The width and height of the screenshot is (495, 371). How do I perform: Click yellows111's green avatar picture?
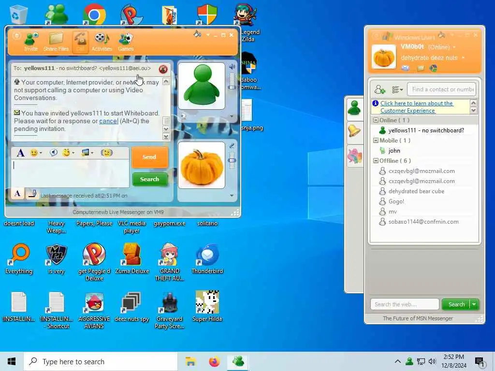click(202, 86)
